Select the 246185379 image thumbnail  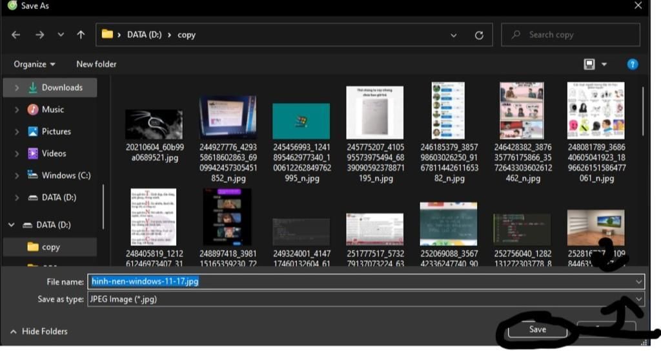click(x=448, y=111)
